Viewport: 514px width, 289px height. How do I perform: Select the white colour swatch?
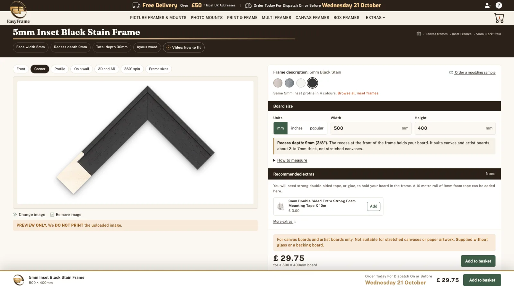pos(301,83)
